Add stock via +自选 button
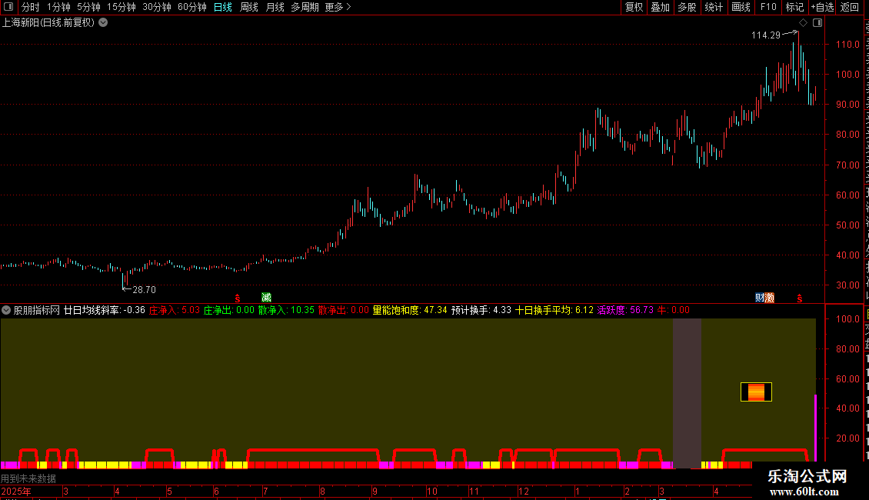This screenshot has width=869, height=500. 822,7
